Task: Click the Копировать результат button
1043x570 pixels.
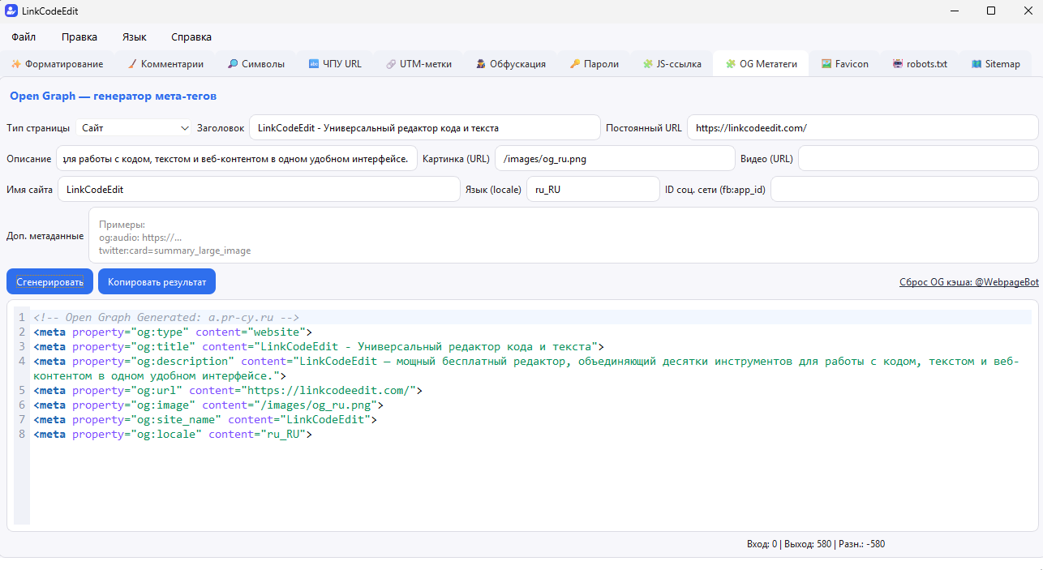Action: coord(157,281)
